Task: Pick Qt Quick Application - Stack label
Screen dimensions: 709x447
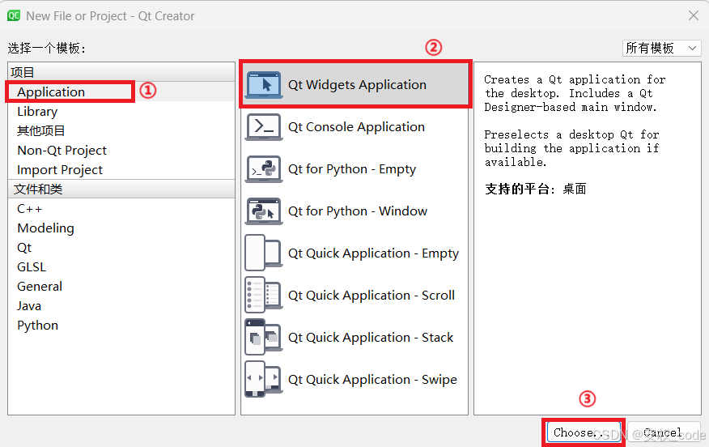Action: (371, 337)
